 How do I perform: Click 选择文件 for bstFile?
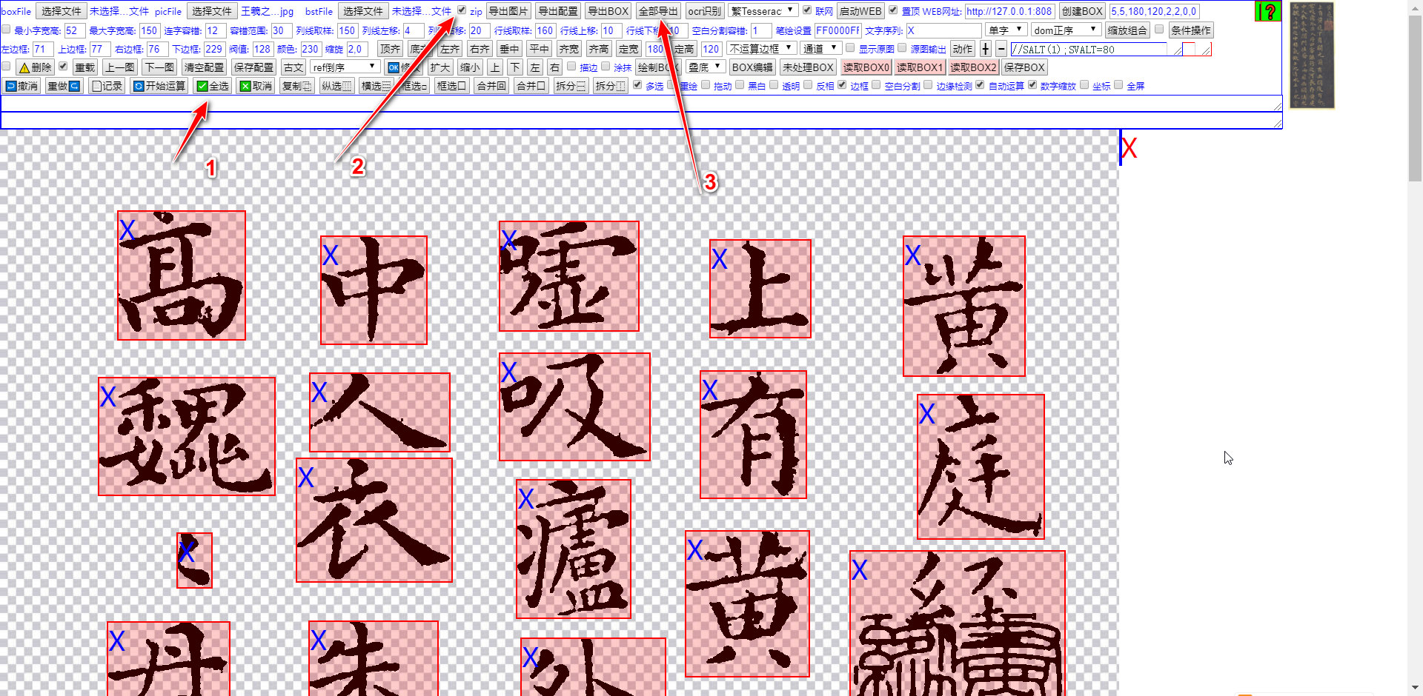pyautogui.click(x=363, y=11)
